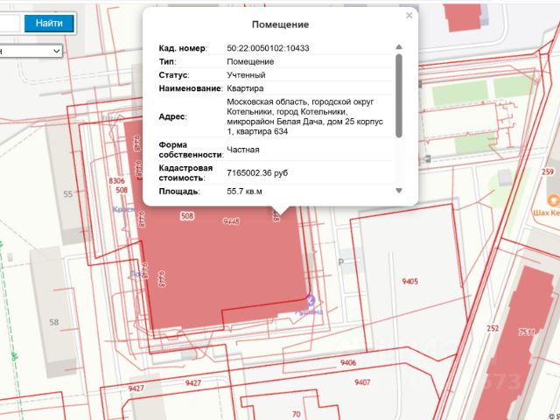Click the Кадастровая стоимость value 7165002.36 руб
Viewport: 560px width, 420px height.
(257, 173)
